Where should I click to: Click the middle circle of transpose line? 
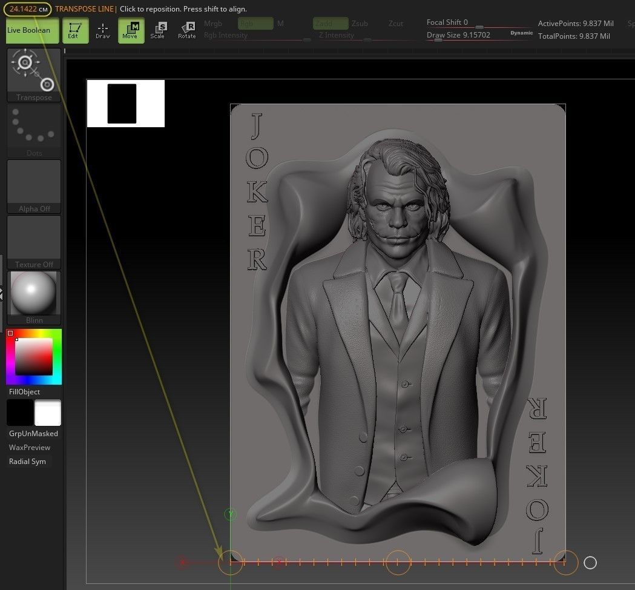pos(398,563)
